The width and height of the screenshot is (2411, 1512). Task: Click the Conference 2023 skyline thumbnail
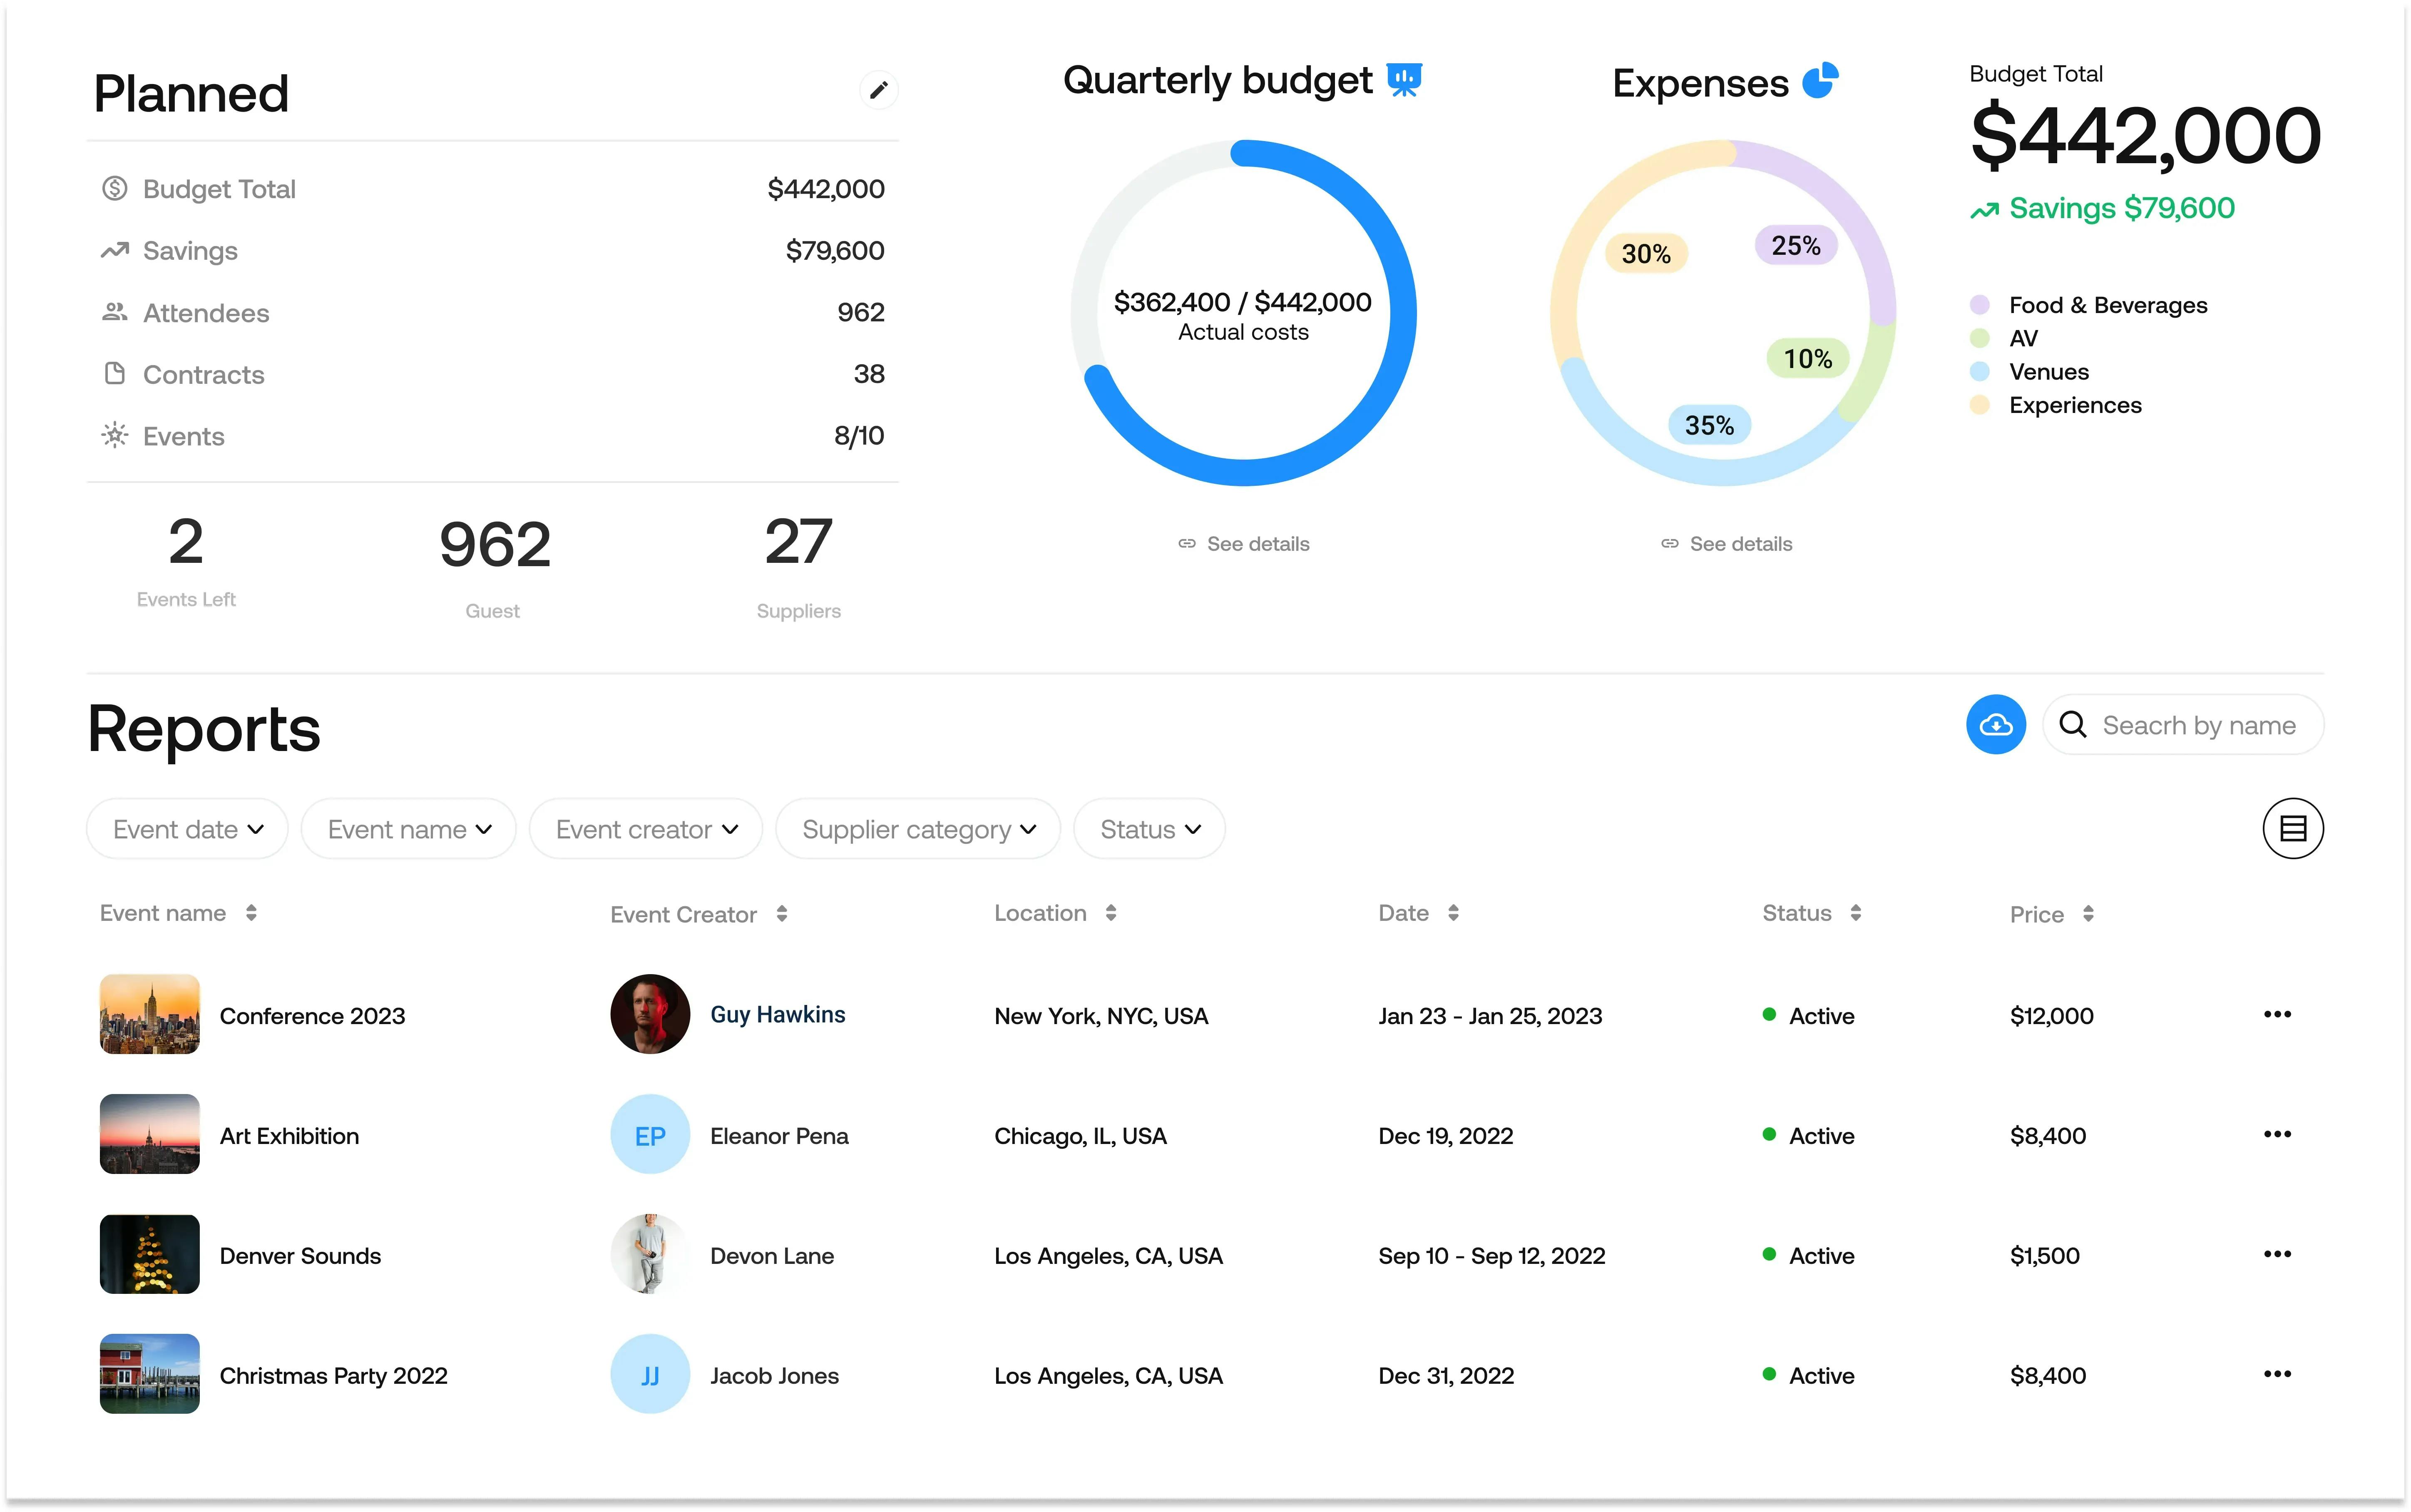[x=150, y=1014]
